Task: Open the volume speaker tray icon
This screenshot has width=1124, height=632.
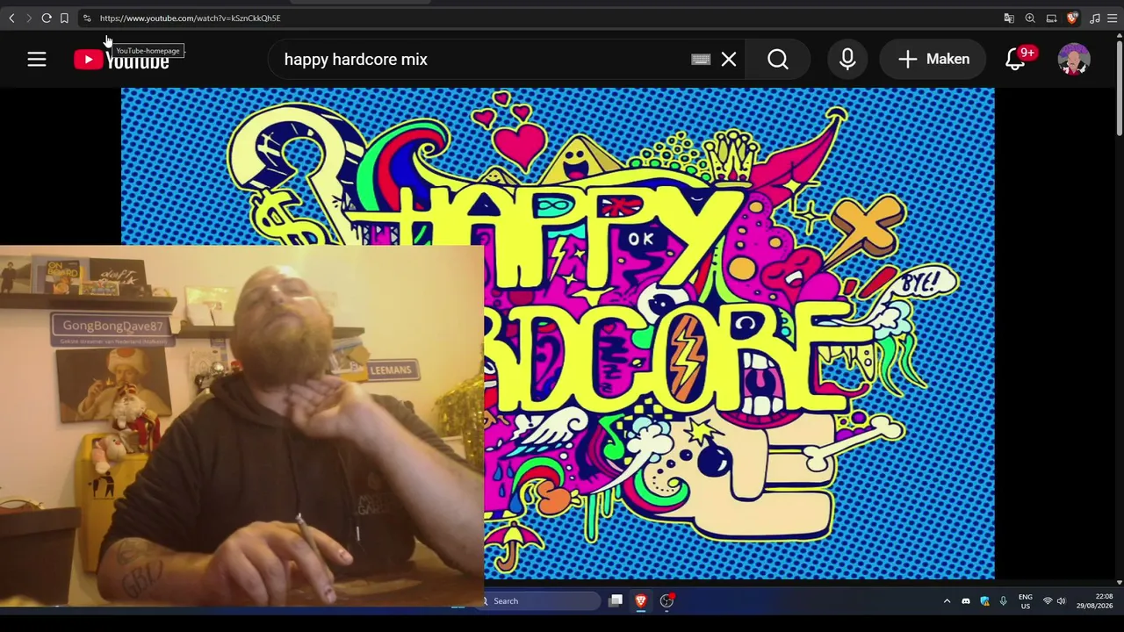Action: 1061,601
